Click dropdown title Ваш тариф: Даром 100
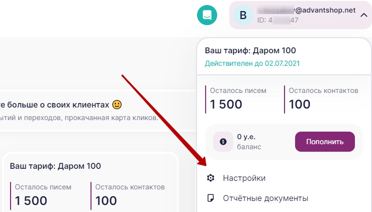 pyautogui.click(x=250, y=50)
